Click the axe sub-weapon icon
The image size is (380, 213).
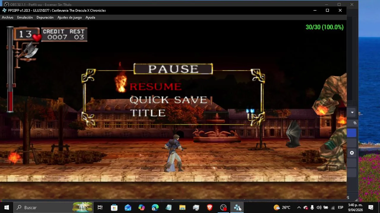click(30, 51)
